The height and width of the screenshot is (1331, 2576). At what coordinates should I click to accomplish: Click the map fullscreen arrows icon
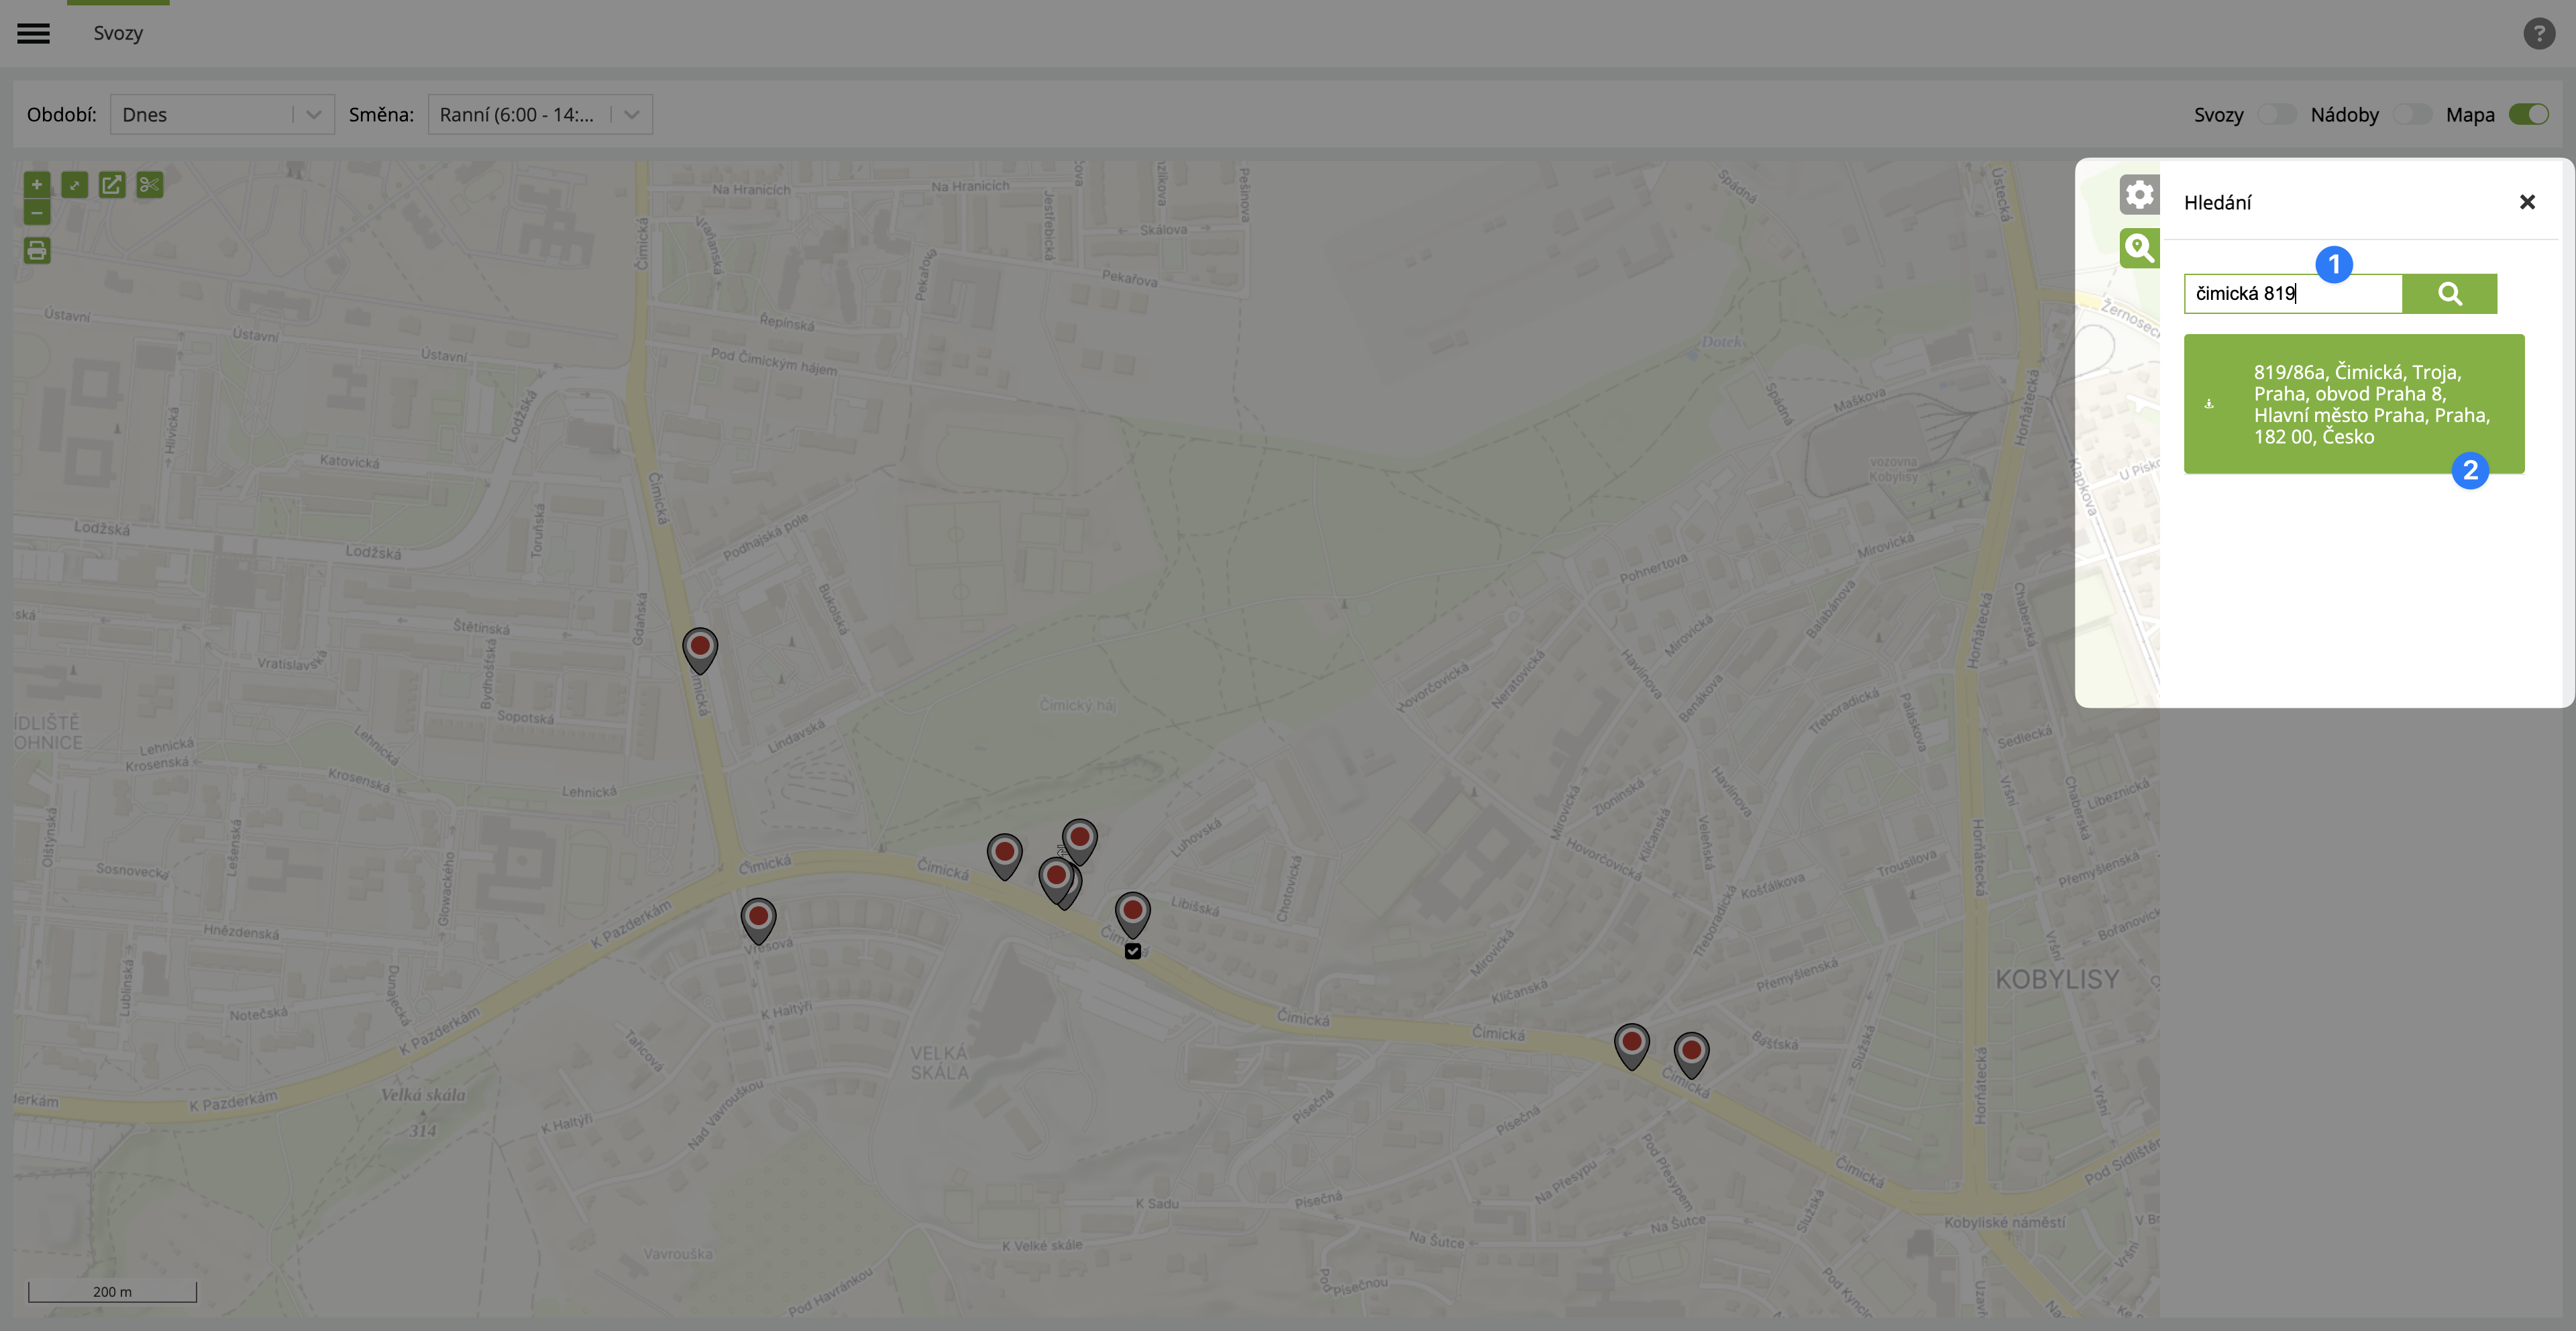[74, 185]
